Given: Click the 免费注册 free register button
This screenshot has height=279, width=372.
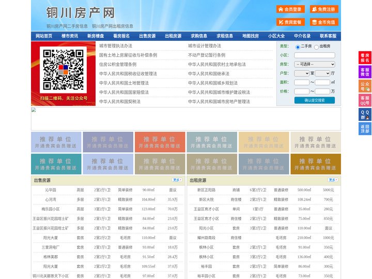Looking at the screenshot, I should click(324, 9).
